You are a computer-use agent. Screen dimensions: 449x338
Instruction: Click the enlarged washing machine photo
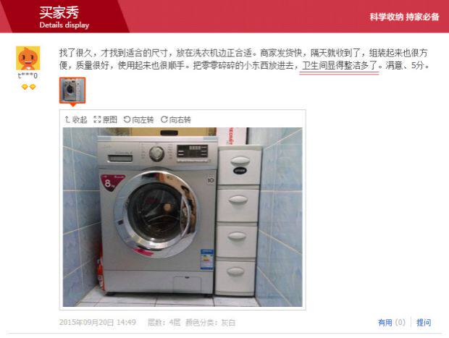coord(182,217)
